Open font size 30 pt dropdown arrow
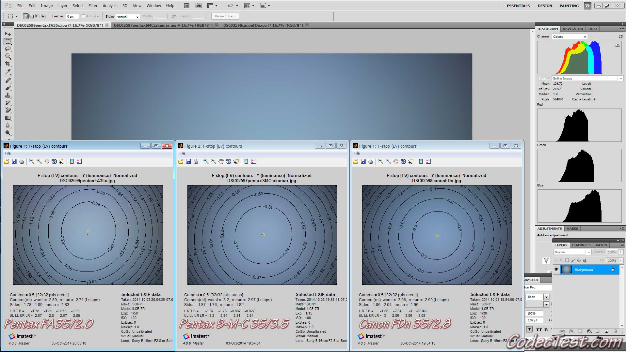This screenshot has width=626, height=352. (x=546, y=297)
